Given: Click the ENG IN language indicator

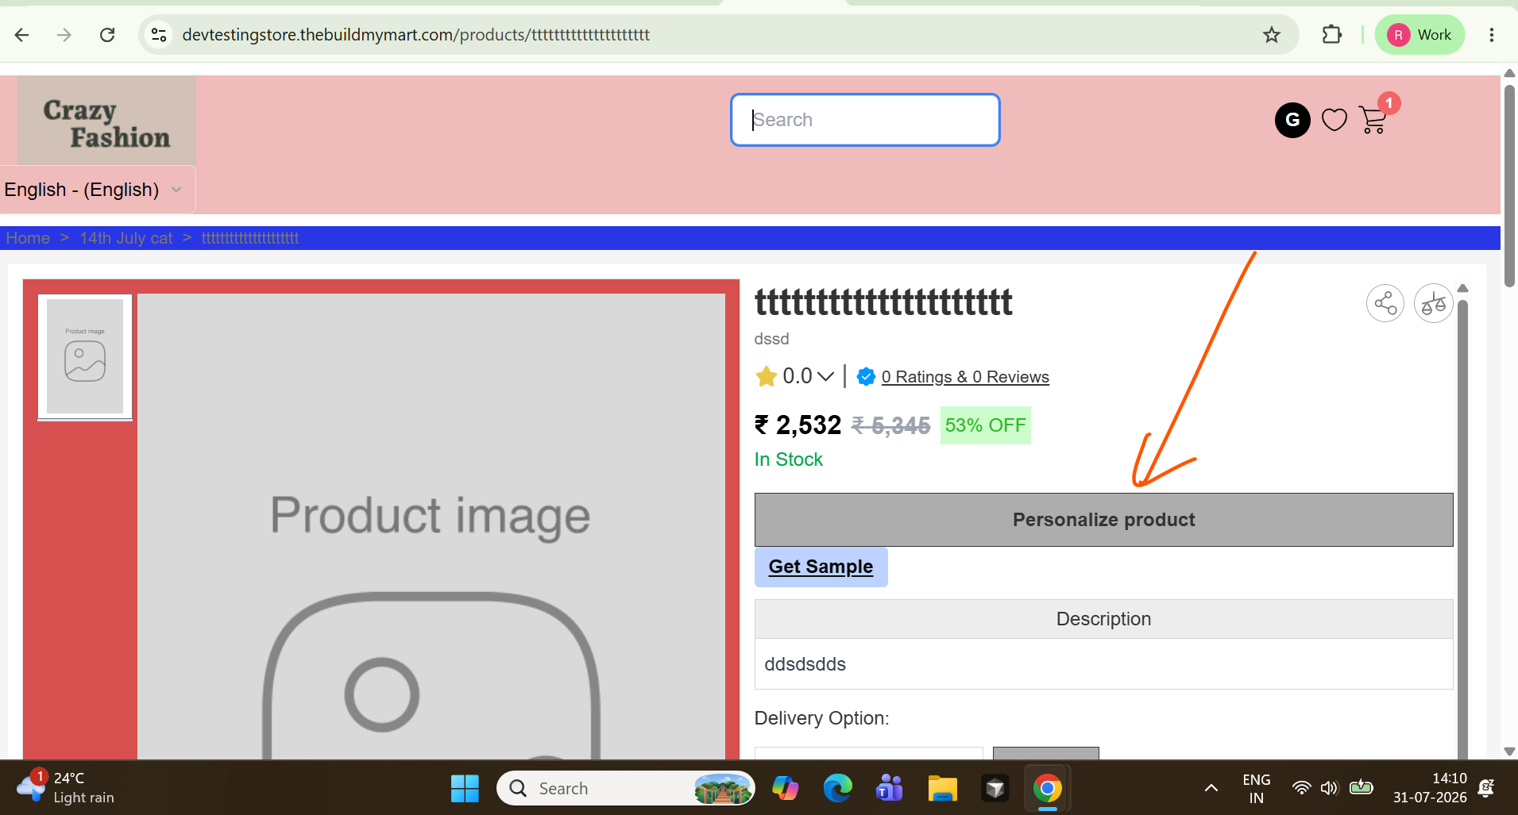Looking at the screenshot, I should click(x=1257, y=788).
